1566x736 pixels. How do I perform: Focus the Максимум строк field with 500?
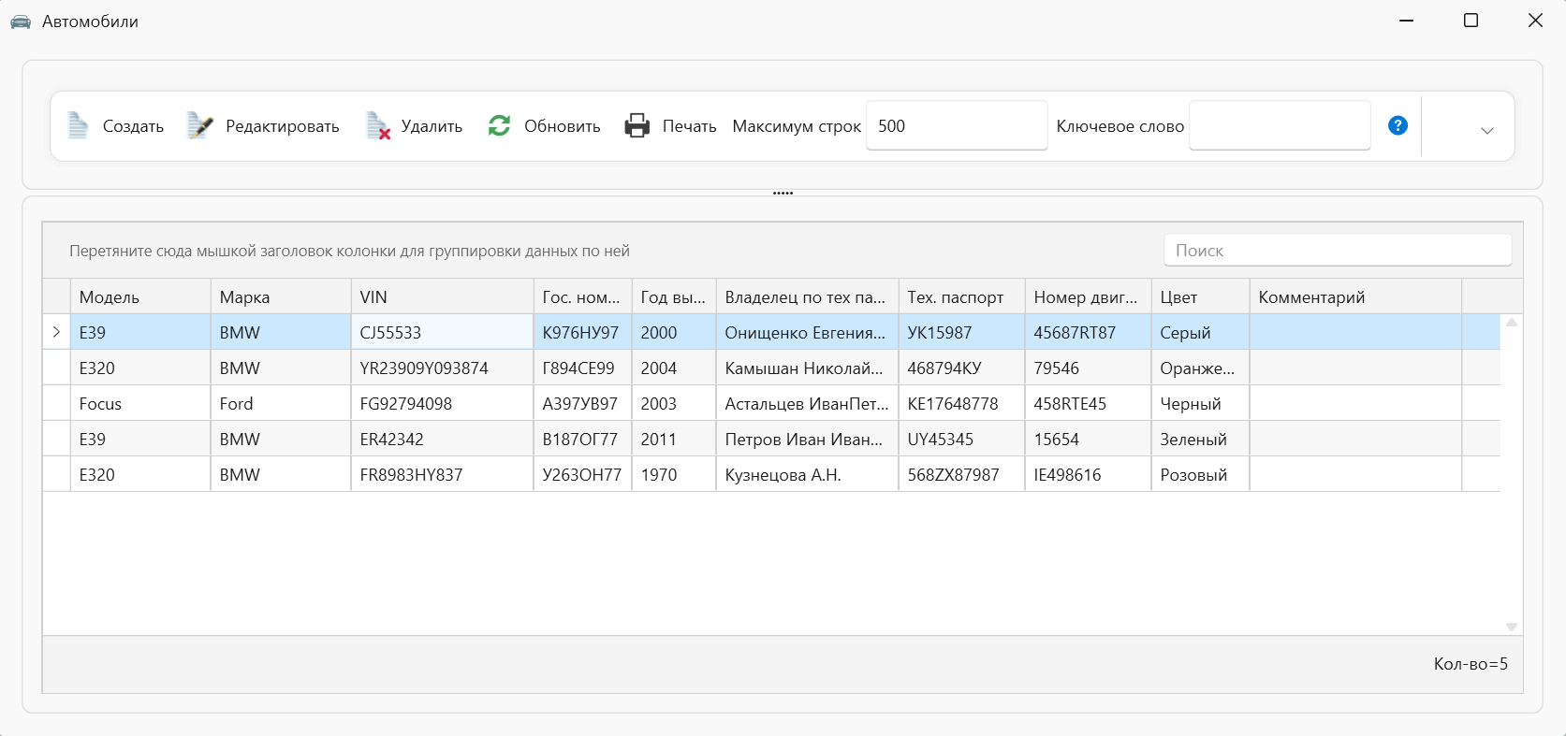(957, 125)
